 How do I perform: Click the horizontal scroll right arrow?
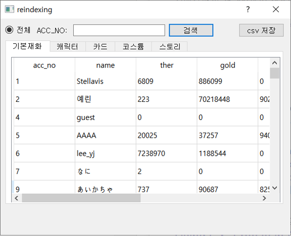264,198
